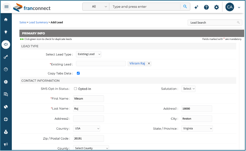Click the CA user avatar
Viewport: 246px width, 151px height.
[230, 7]
